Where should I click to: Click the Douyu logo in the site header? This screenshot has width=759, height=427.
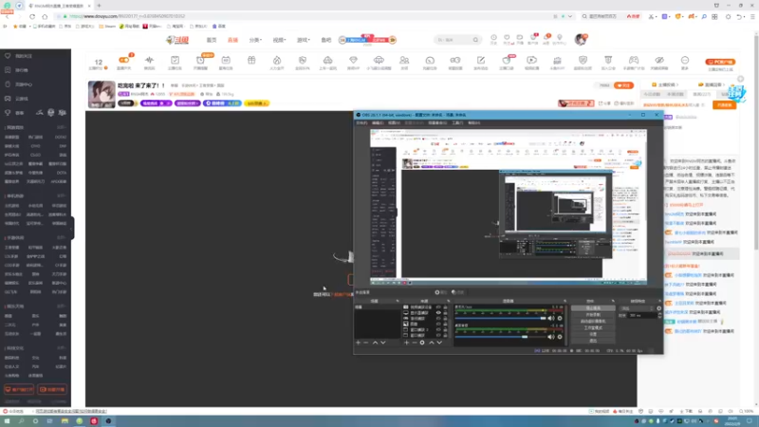[177, 40]
